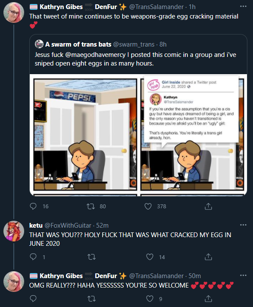Open the quoted comic image
The height and width of the screenshot is (307, 253).
pos(138,135)
